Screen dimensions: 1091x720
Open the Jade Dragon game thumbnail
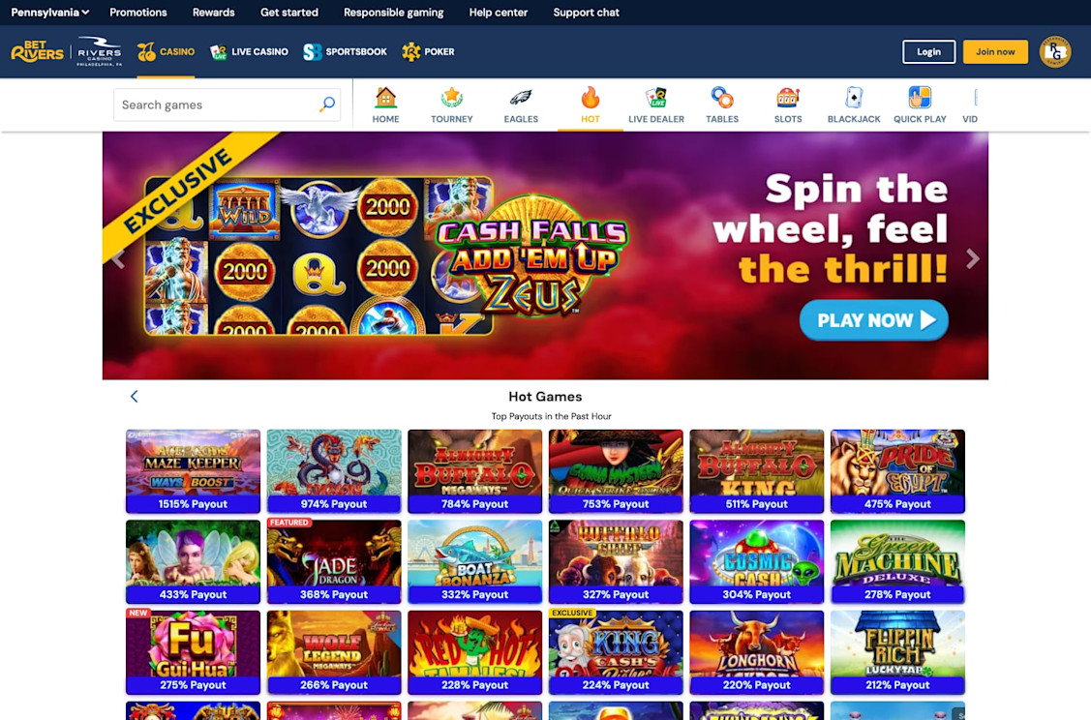tap(334, 561)
